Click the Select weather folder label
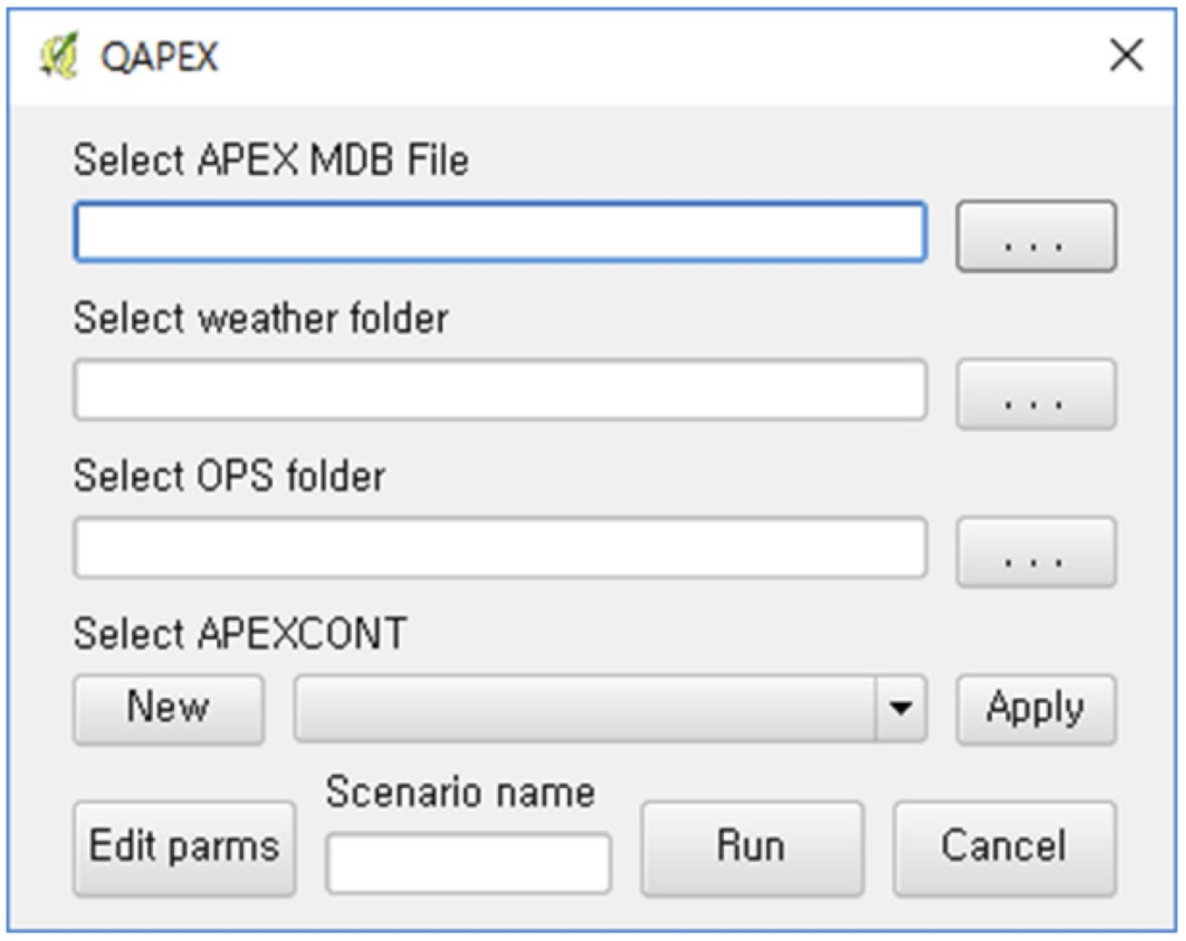1186x941 pixels. tap(261, 319)
